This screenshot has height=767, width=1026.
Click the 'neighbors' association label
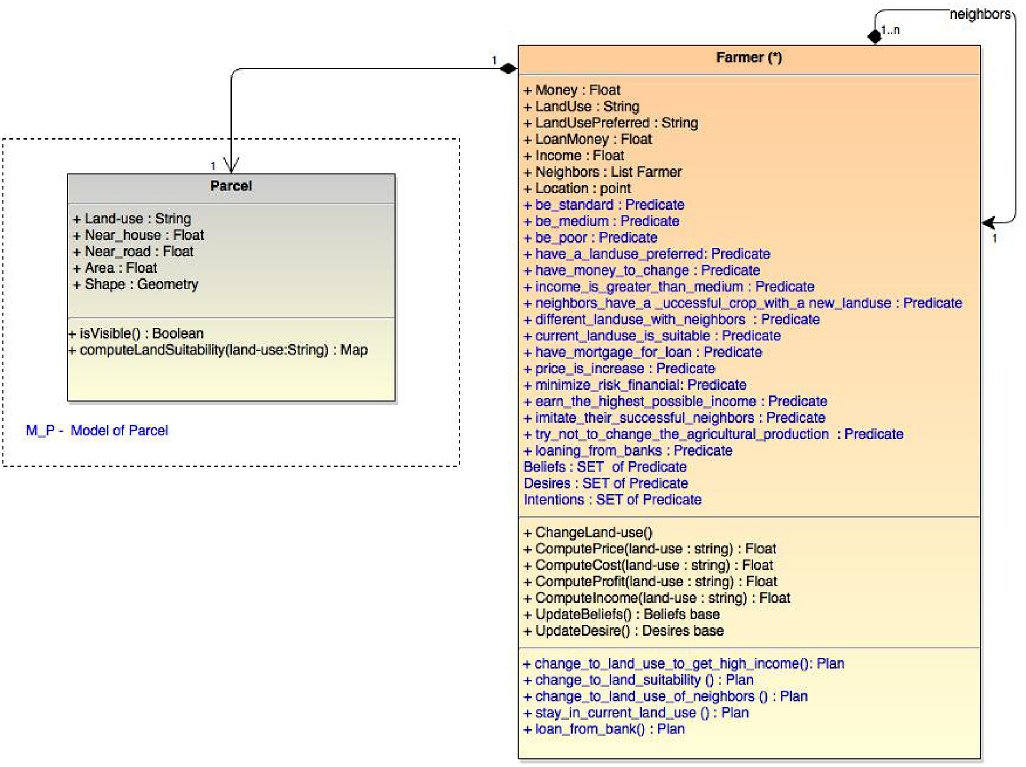(980, 14)
